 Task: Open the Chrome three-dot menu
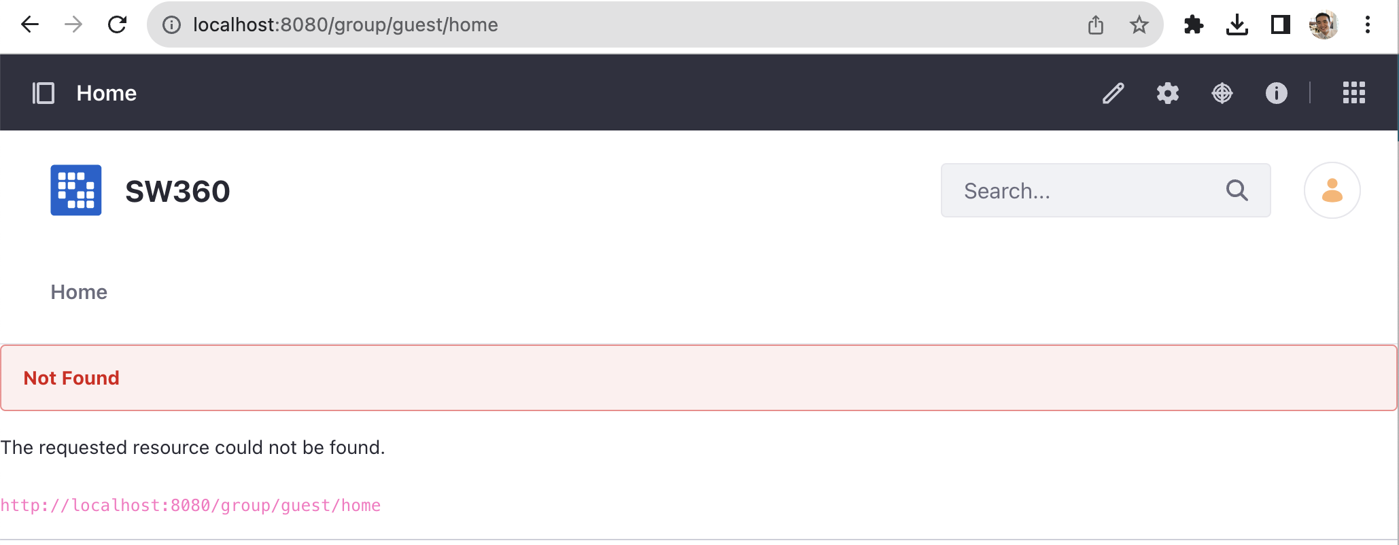(1367, 25)
